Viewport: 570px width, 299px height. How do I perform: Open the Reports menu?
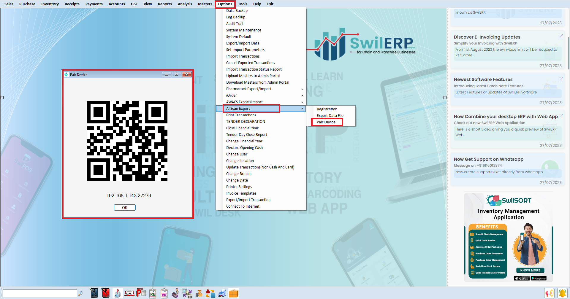165,4
